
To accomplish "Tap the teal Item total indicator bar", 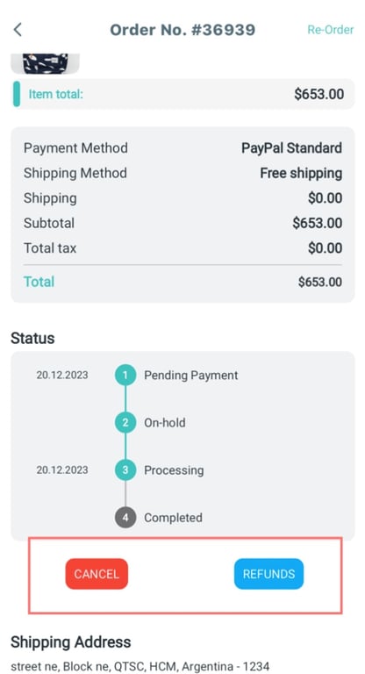I will (x=17, y=94).
